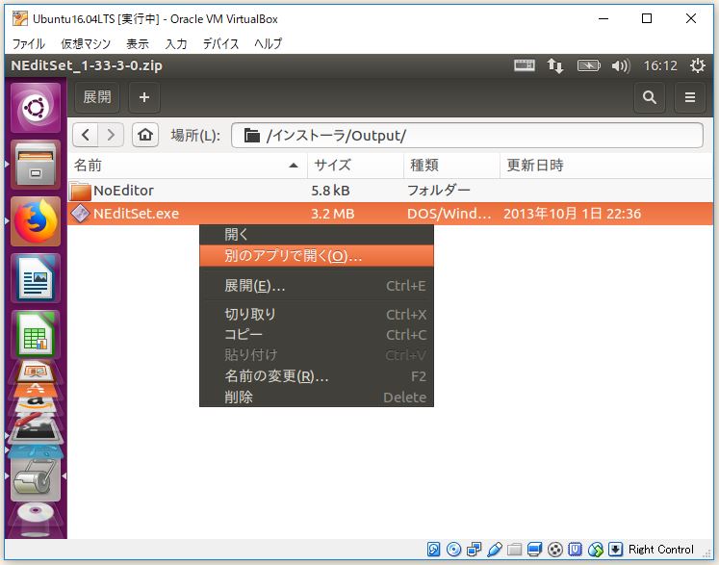Open the VirtualBox 仮想マシン menu
719x565 pixels.
(x=86, y=44)
